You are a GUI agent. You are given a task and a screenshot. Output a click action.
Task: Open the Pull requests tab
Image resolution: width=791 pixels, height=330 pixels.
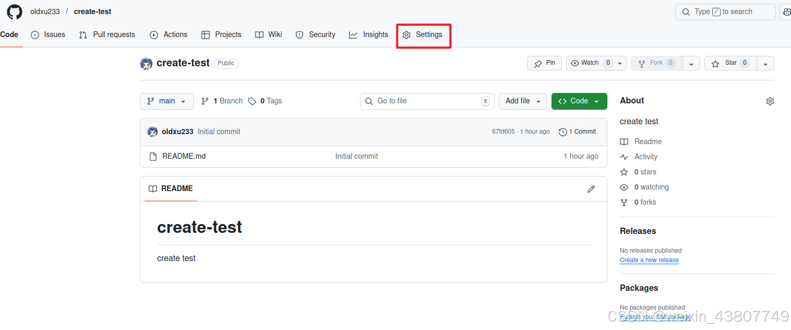(107, 34)
